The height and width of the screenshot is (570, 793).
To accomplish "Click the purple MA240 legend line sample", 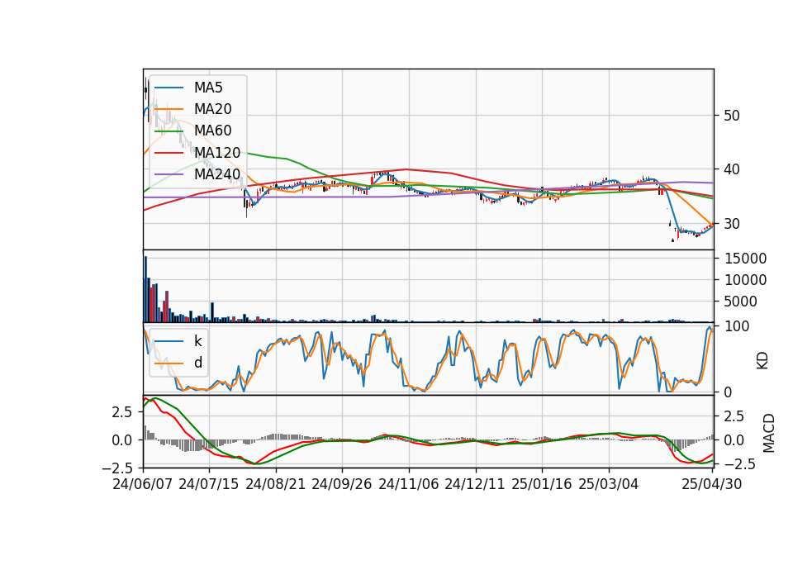I will coord(169,174).
